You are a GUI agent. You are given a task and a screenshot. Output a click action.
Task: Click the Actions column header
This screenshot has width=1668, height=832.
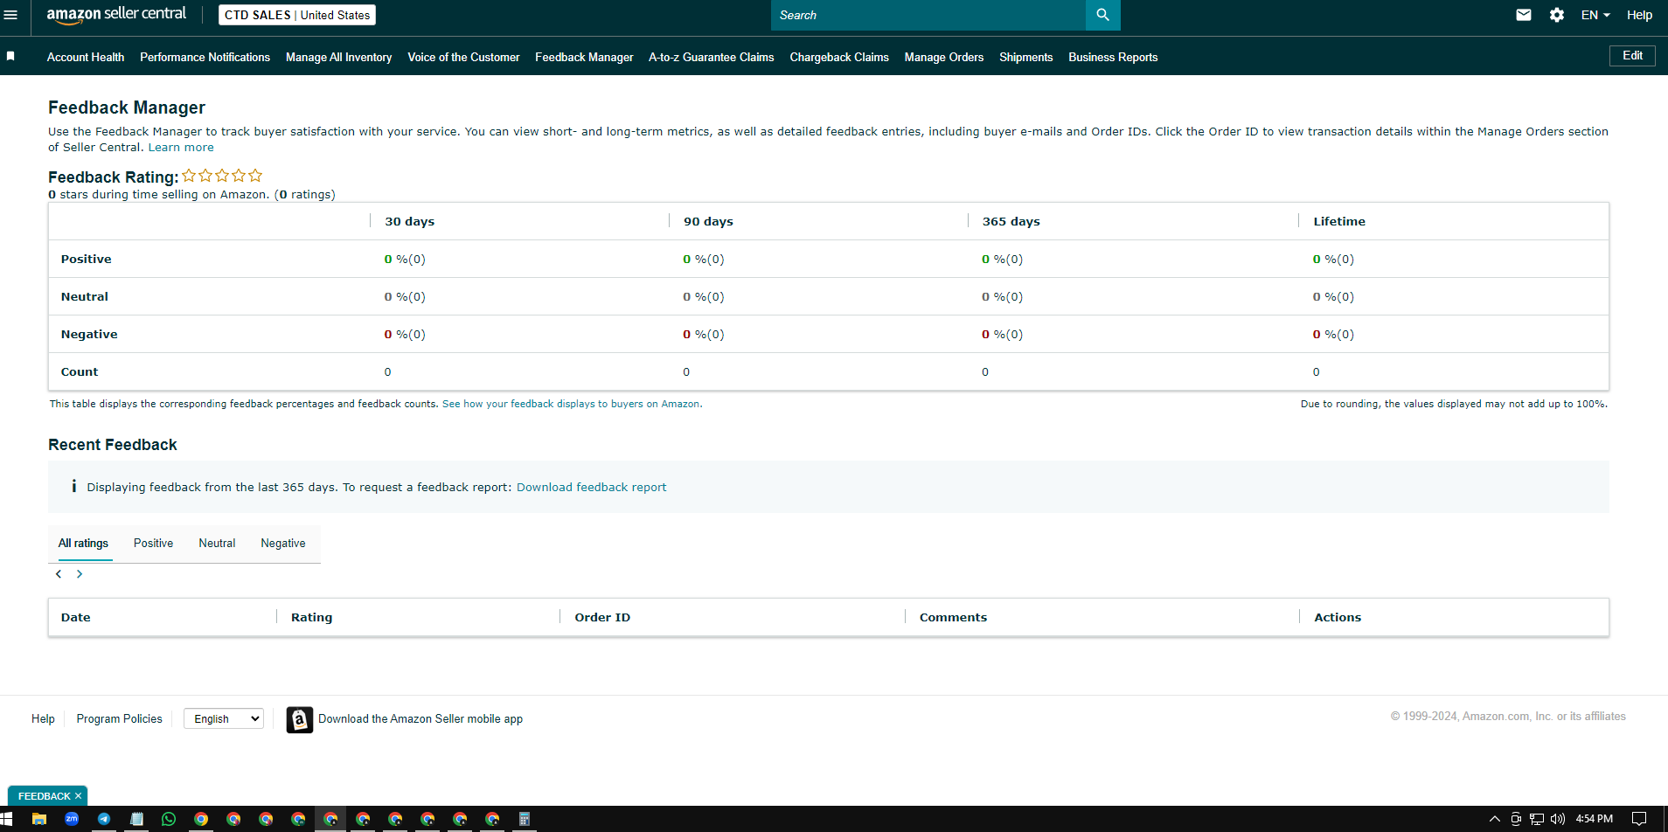(x=1338, y=617)
